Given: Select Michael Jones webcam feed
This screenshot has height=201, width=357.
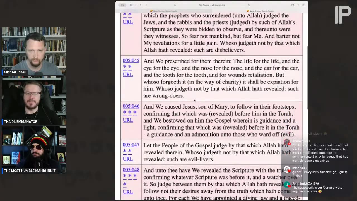Looking at the screenshot, I should pyautogui.click(x=34, y=51).
